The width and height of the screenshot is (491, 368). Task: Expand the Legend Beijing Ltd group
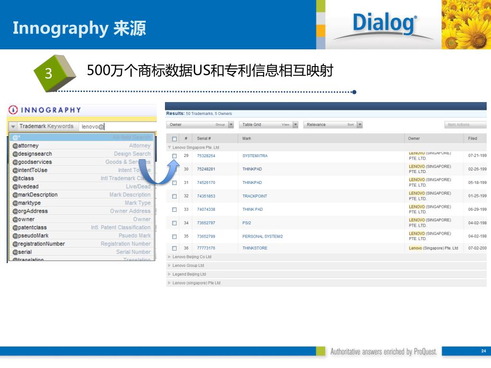169,274
